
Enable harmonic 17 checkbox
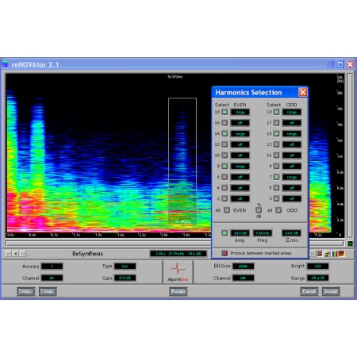[x=276, y=123]
